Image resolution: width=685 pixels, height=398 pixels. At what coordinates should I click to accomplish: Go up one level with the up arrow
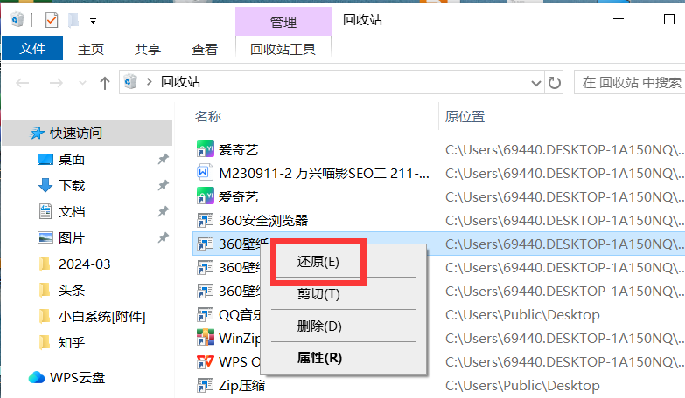pos(104,82)
